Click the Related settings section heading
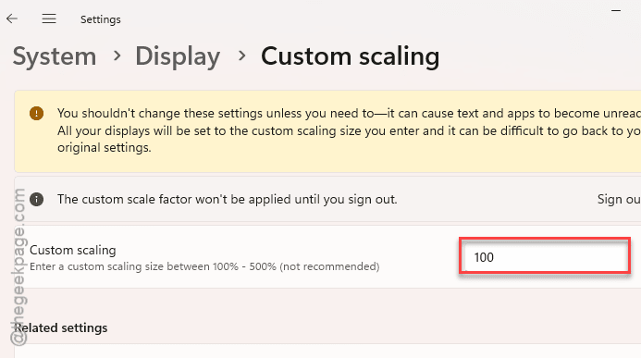The height and width of the screenshot is (358, 641). coord(61,327)
